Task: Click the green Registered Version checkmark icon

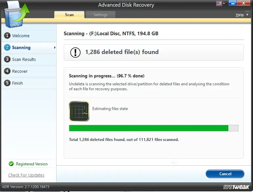Action: tap(11, 164)
